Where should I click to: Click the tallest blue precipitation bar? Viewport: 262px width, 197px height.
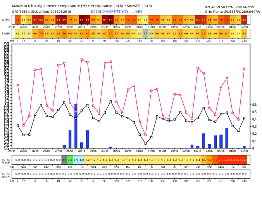pyautogui.click(x=76, y=126)
